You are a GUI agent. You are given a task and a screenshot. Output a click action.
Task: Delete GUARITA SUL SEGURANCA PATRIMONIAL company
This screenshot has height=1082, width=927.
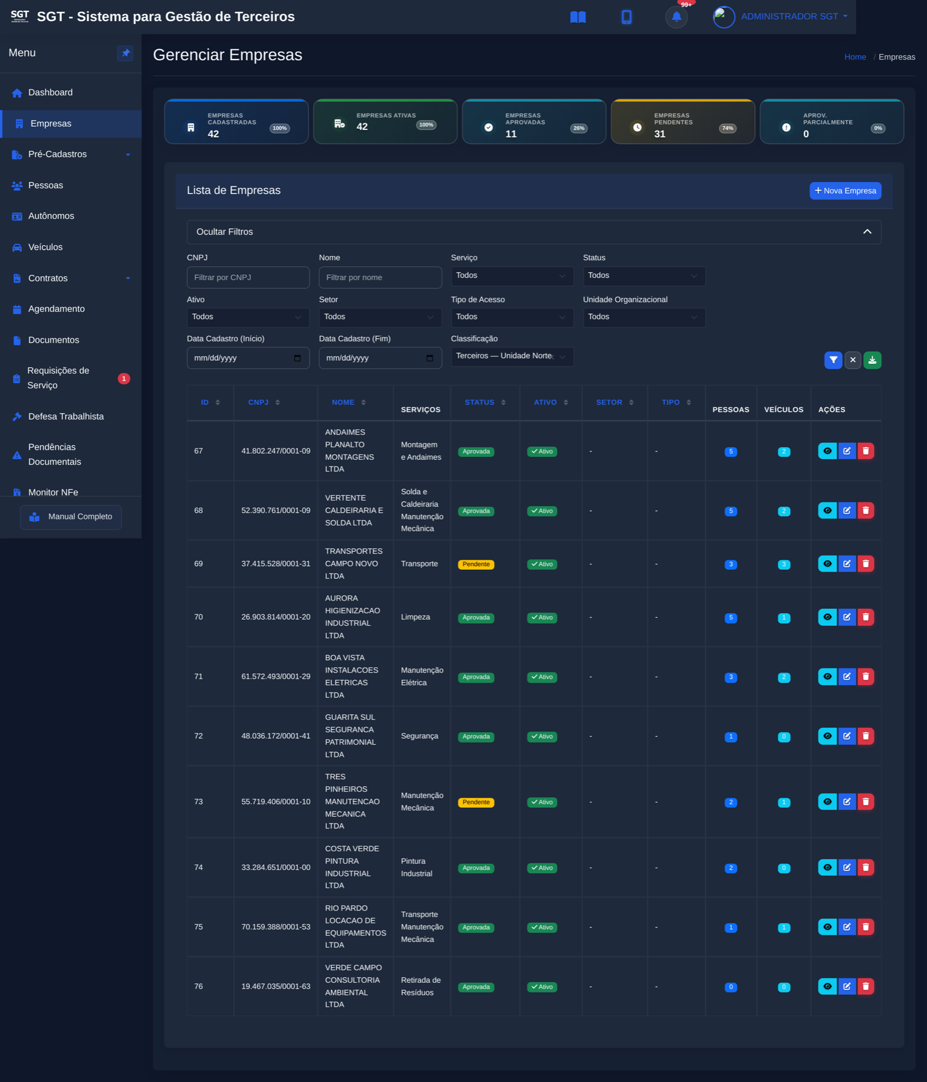click(866, 736)
